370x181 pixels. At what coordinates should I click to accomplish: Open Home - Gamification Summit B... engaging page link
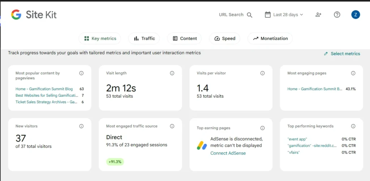[315, 89]
